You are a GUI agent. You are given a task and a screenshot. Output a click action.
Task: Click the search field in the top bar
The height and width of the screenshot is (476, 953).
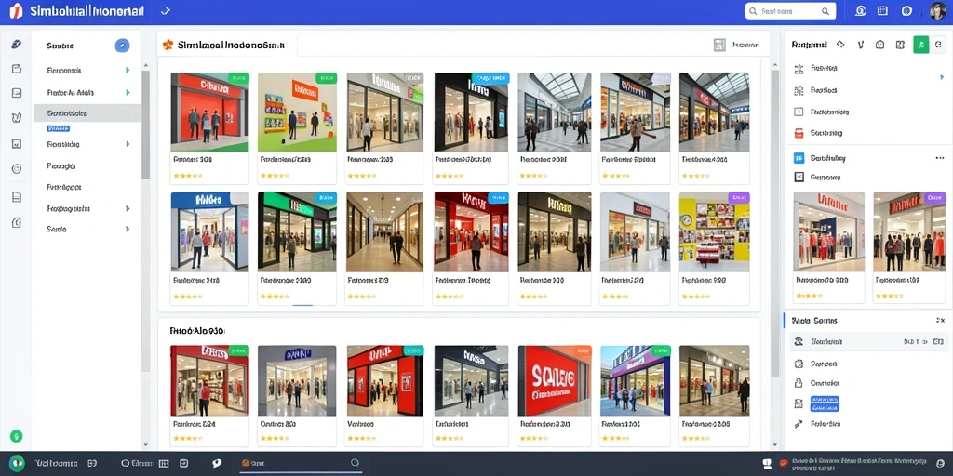(790, 11)
